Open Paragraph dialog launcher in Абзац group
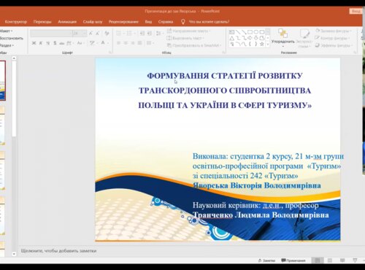This screenshot has width=365, height=270. (223, 52)
